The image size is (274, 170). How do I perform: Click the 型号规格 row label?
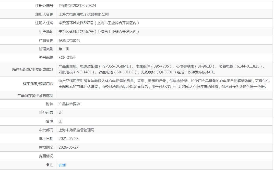[x=46, y=58]
